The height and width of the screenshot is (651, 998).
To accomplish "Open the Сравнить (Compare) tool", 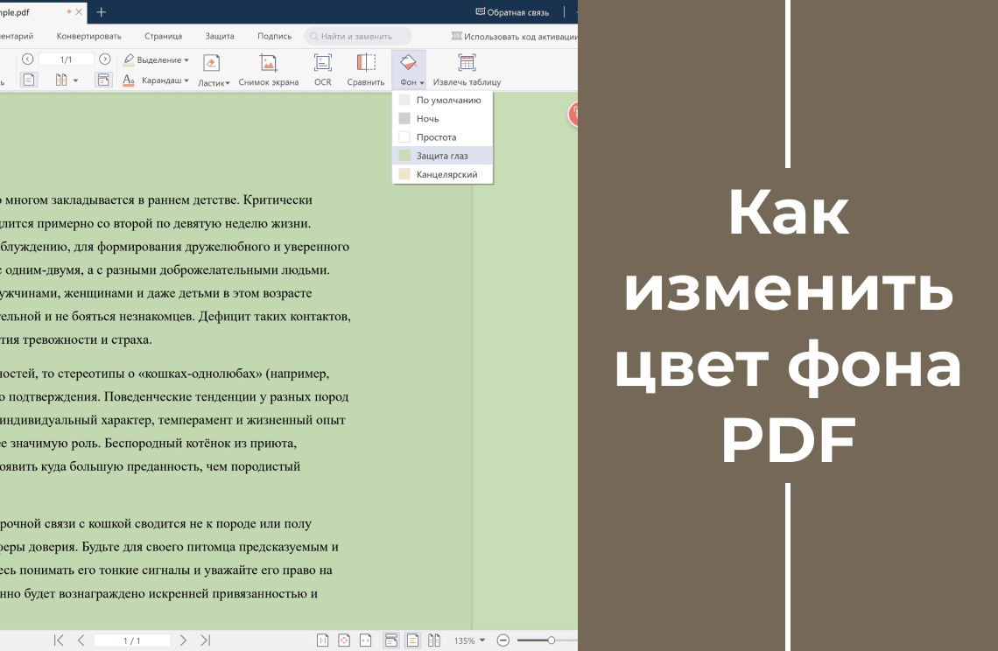I will click(x=365, y=69).
